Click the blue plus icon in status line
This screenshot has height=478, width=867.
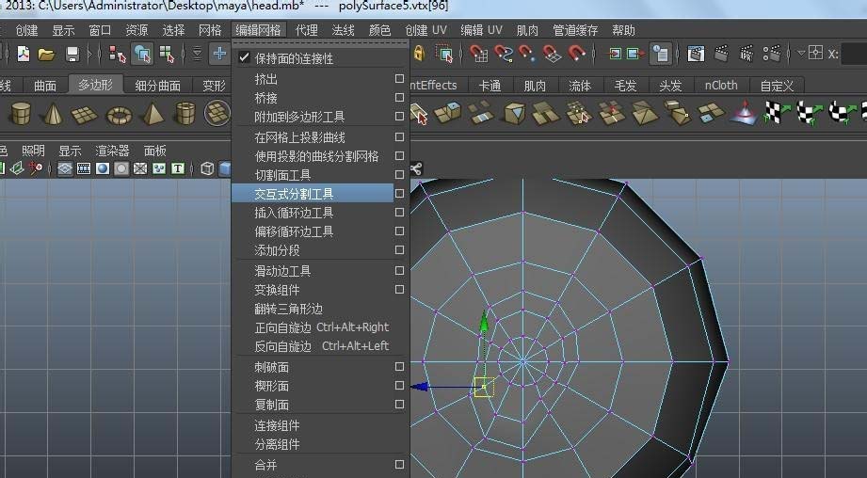tap(219, 54)
